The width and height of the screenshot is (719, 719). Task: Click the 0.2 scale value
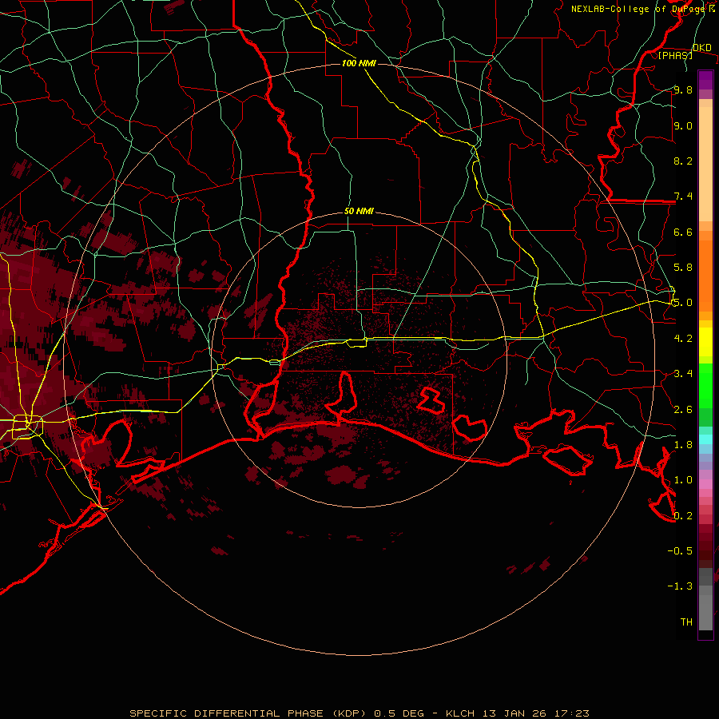click(683, 516)
